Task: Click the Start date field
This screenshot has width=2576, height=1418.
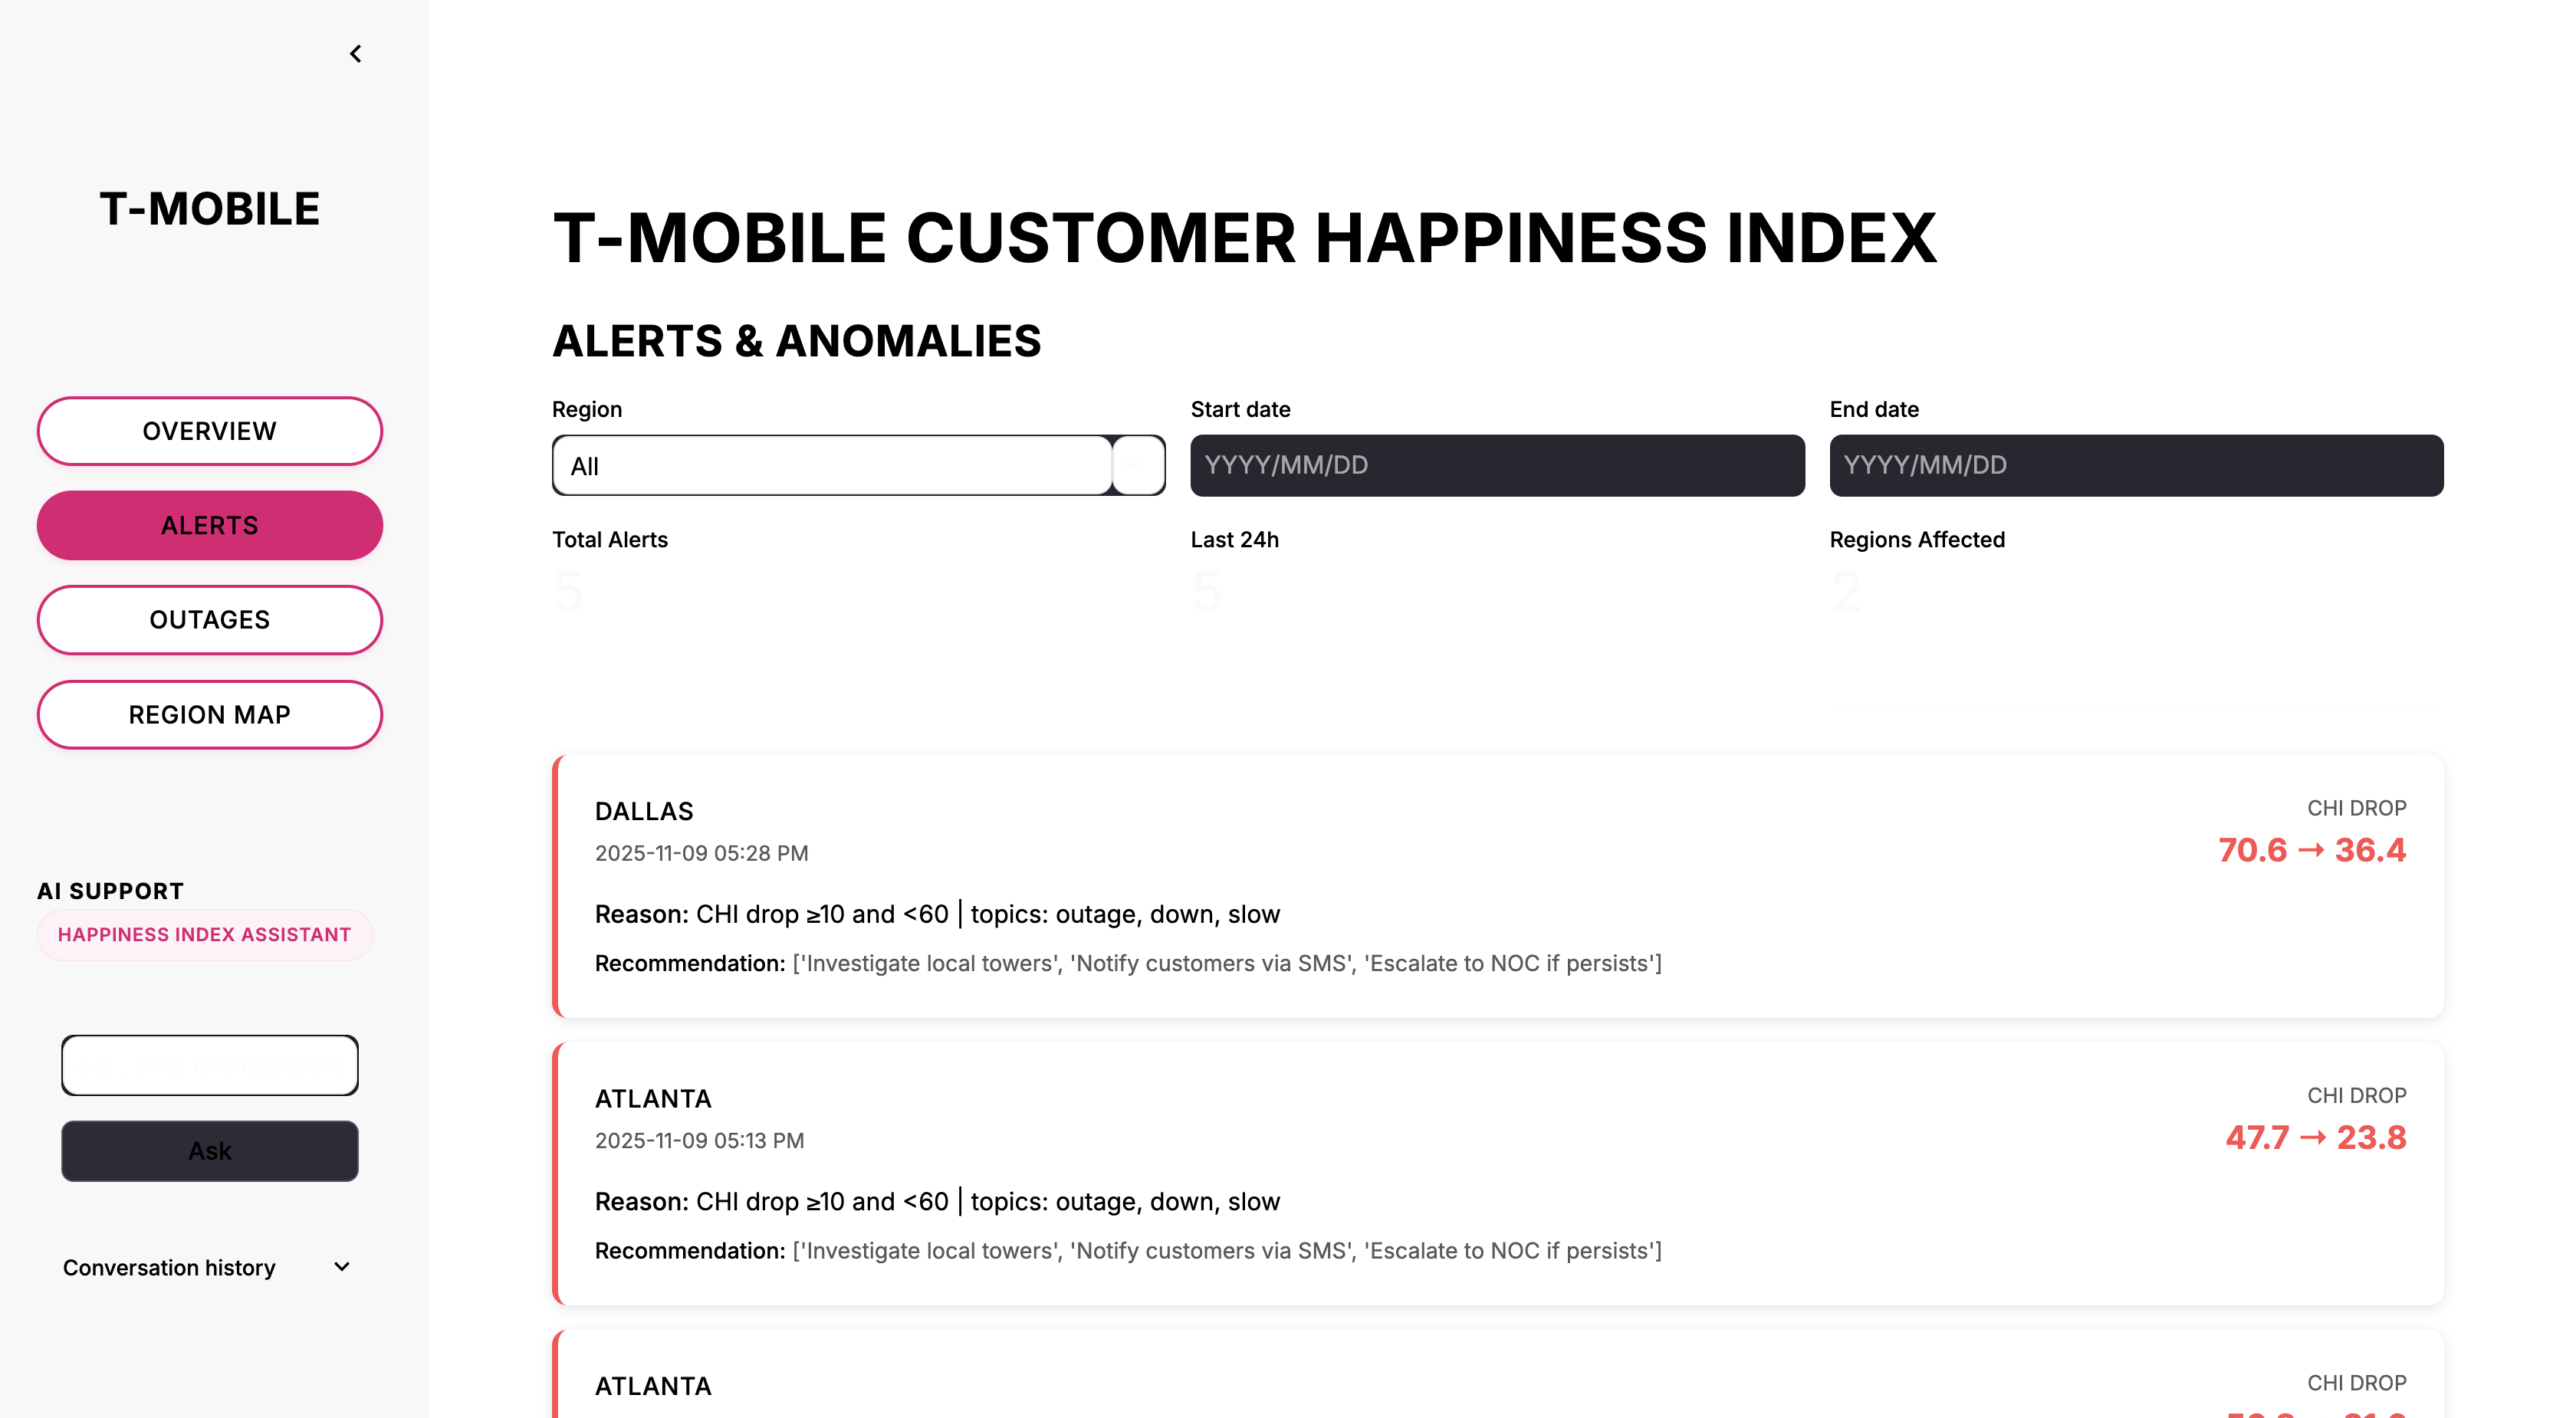Action: click(1497, 466)
